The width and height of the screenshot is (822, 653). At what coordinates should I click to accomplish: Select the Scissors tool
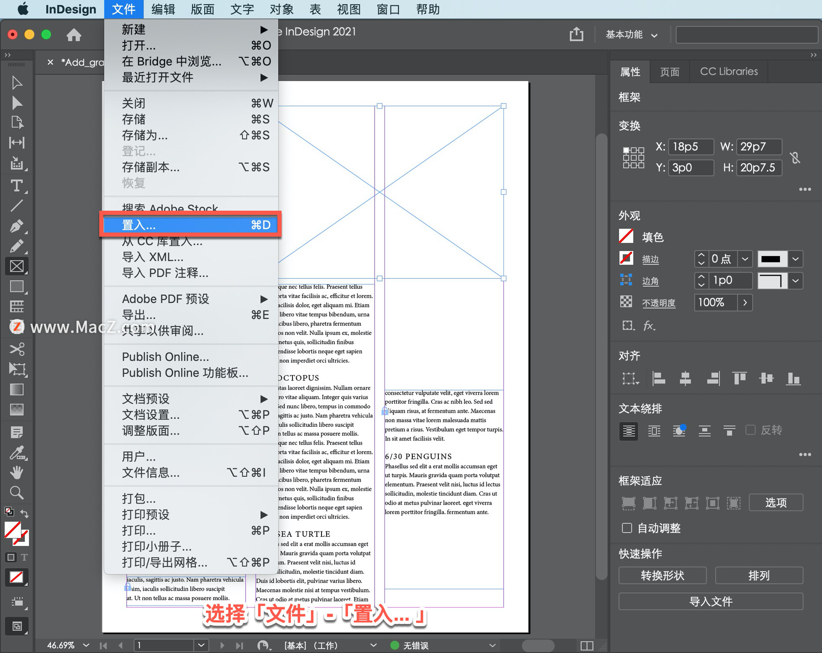pos(17,349)
